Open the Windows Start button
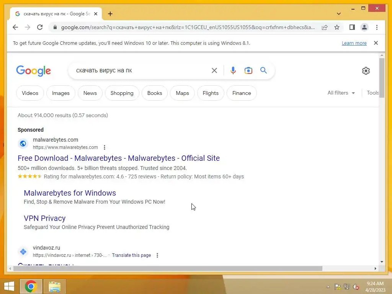Image resolution: width=392 pixels, height=294 pixels. pos(9,286)
